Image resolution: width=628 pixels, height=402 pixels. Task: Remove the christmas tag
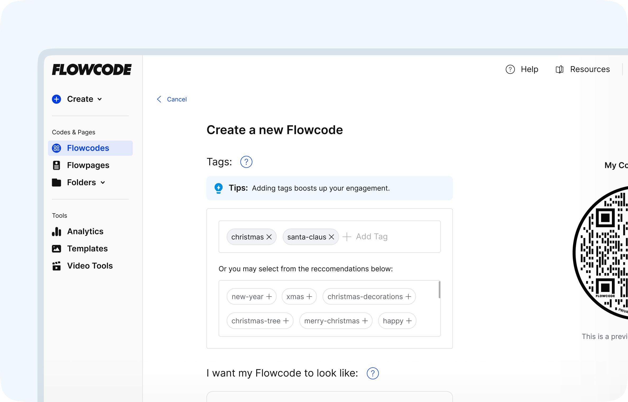[269, 237]
